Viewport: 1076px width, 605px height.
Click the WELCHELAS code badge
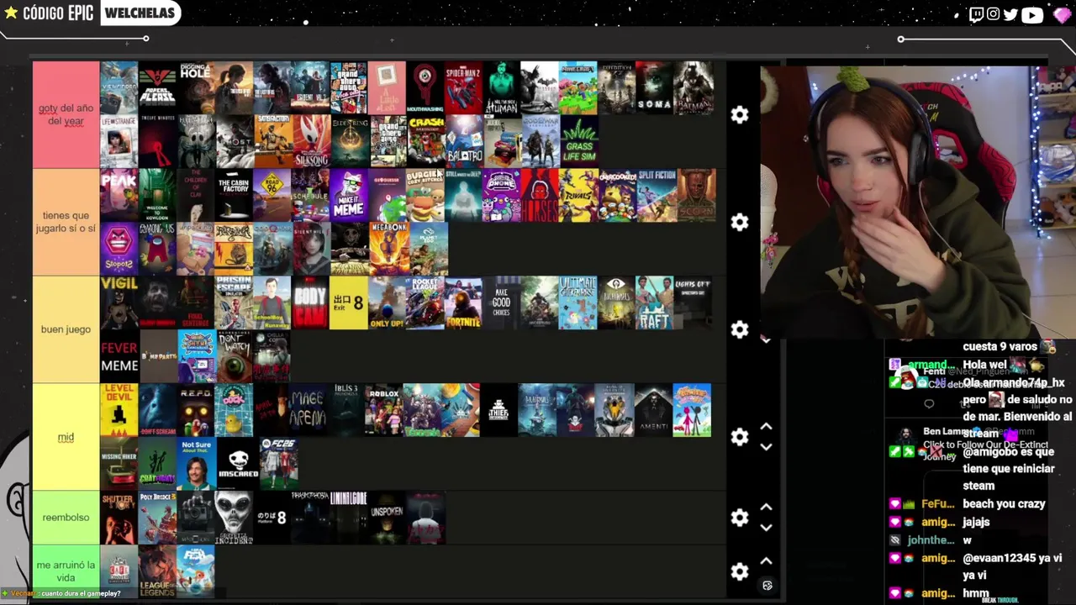(x=140, y=13)
